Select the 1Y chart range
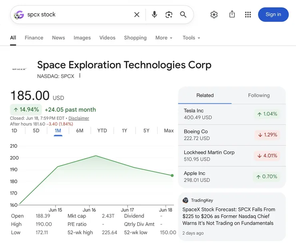 [124, 130]
